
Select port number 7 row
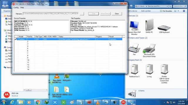click(x=68, y=53)
